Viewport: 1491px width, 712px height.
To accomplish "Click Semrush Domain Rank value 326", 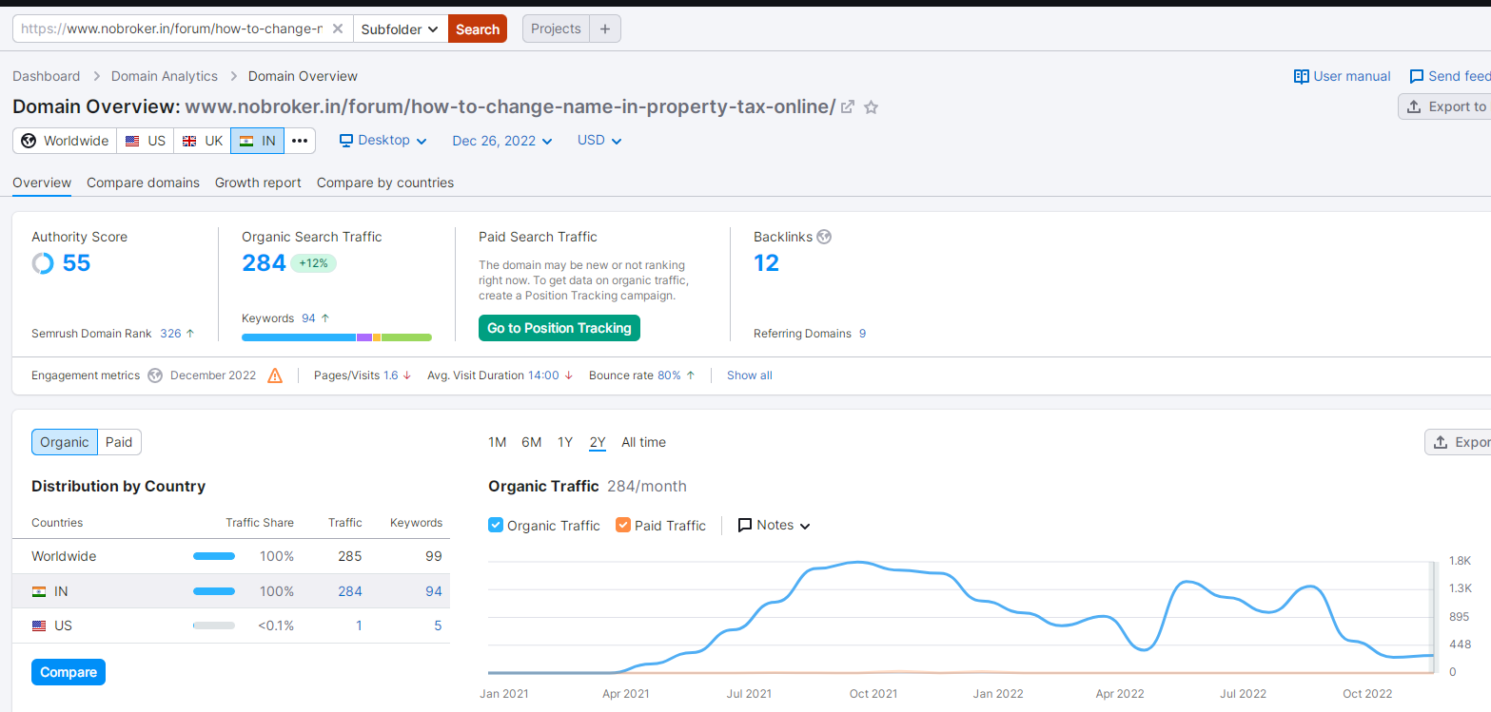I will click(170, 334).
